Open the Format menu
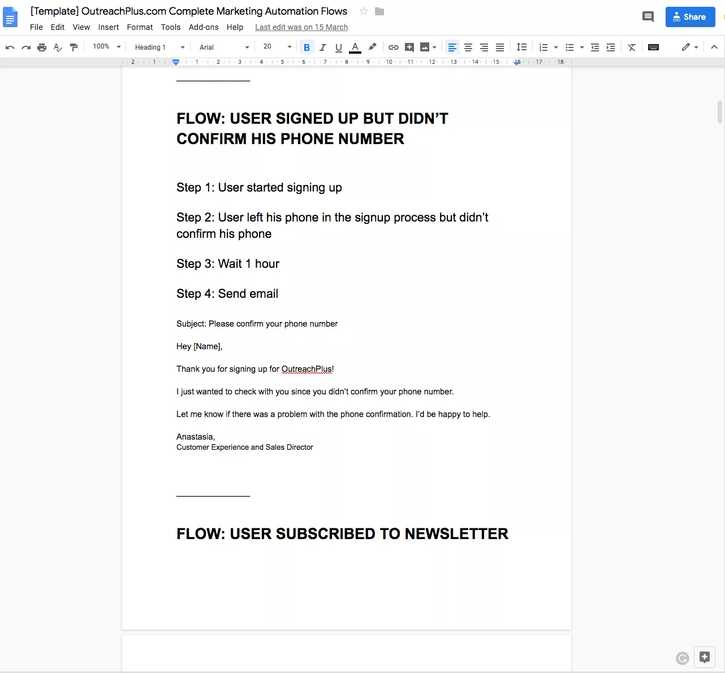Screen dimensions: 725x673 click(x=140, y=27)
